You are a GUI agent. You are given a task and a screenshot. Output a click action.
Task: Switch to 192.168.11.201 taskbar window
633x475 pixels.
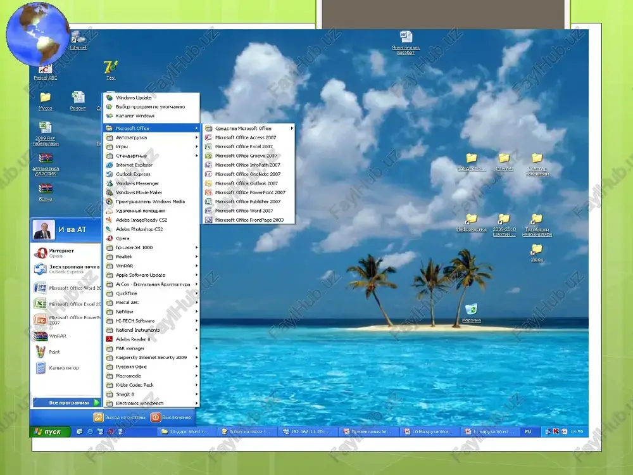click(x=307, y=432)
